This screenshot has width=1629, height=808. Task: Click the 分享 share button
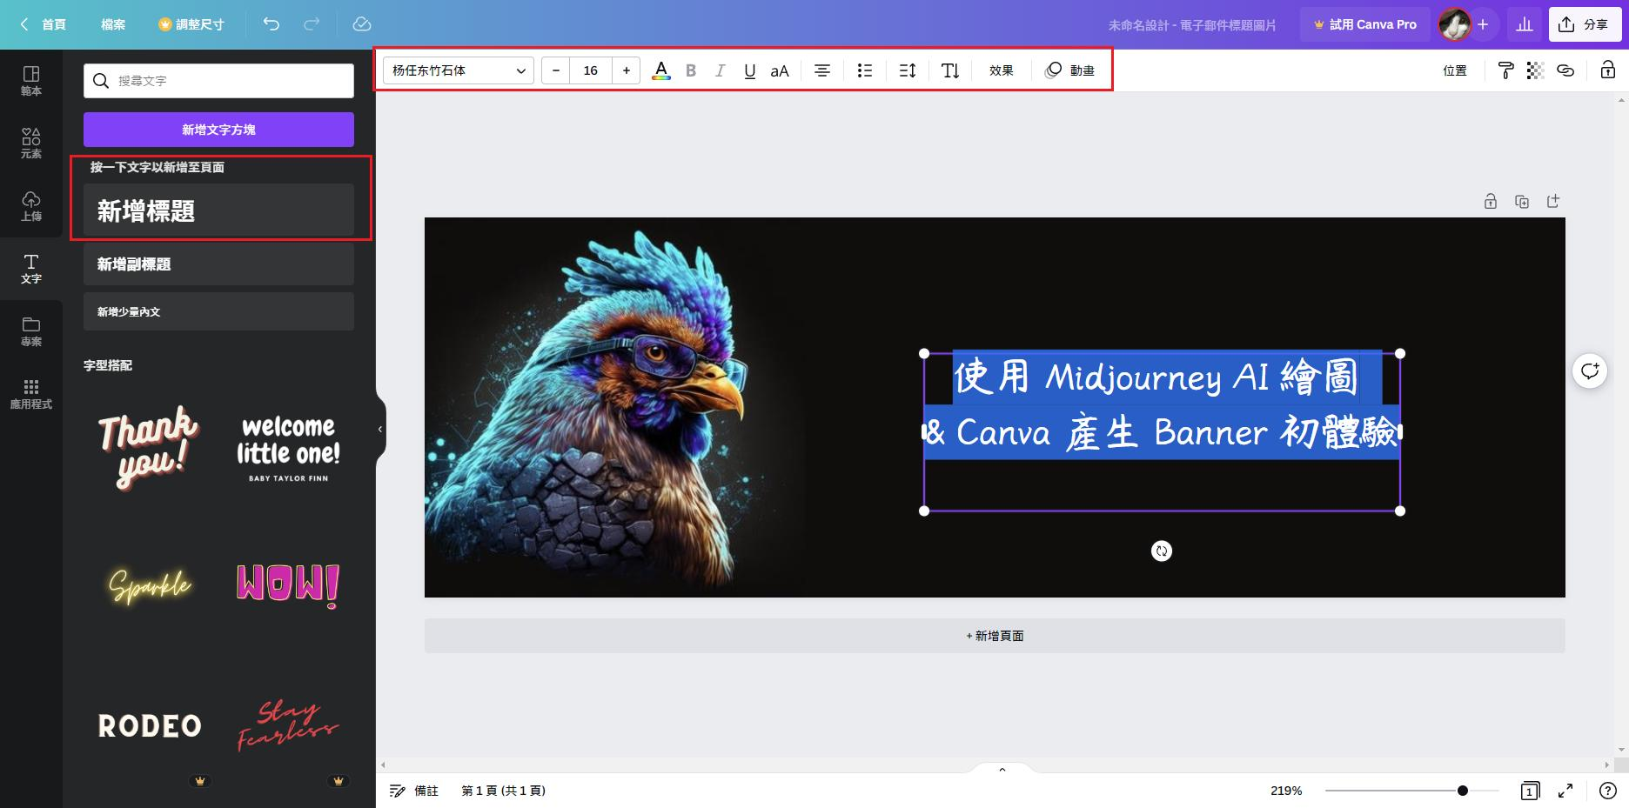tap(1585, 24)
